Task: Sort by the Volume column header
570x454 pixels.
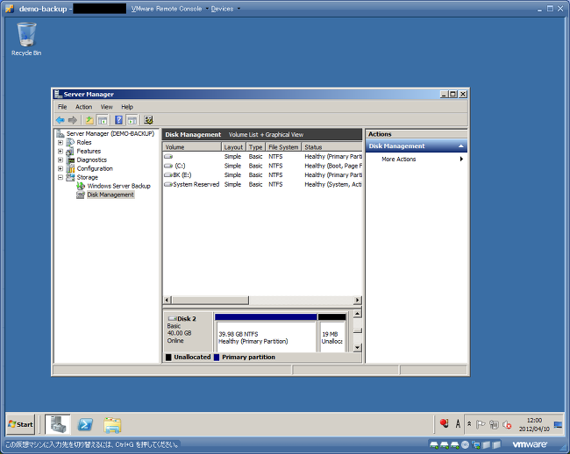Action: (x=192, y=147)
